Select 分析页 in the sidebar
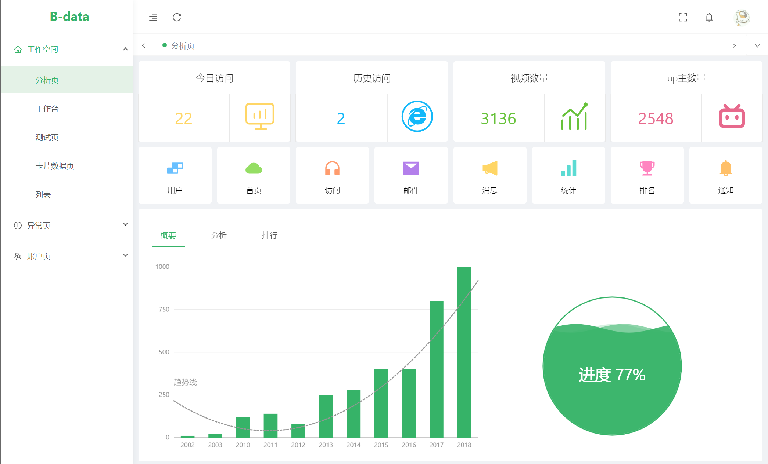 click(67, 80)
